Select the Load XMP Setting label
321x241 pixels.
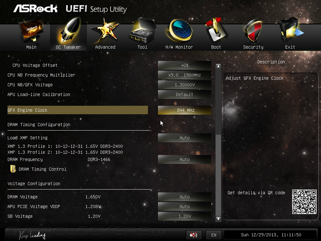pos(28,138)
